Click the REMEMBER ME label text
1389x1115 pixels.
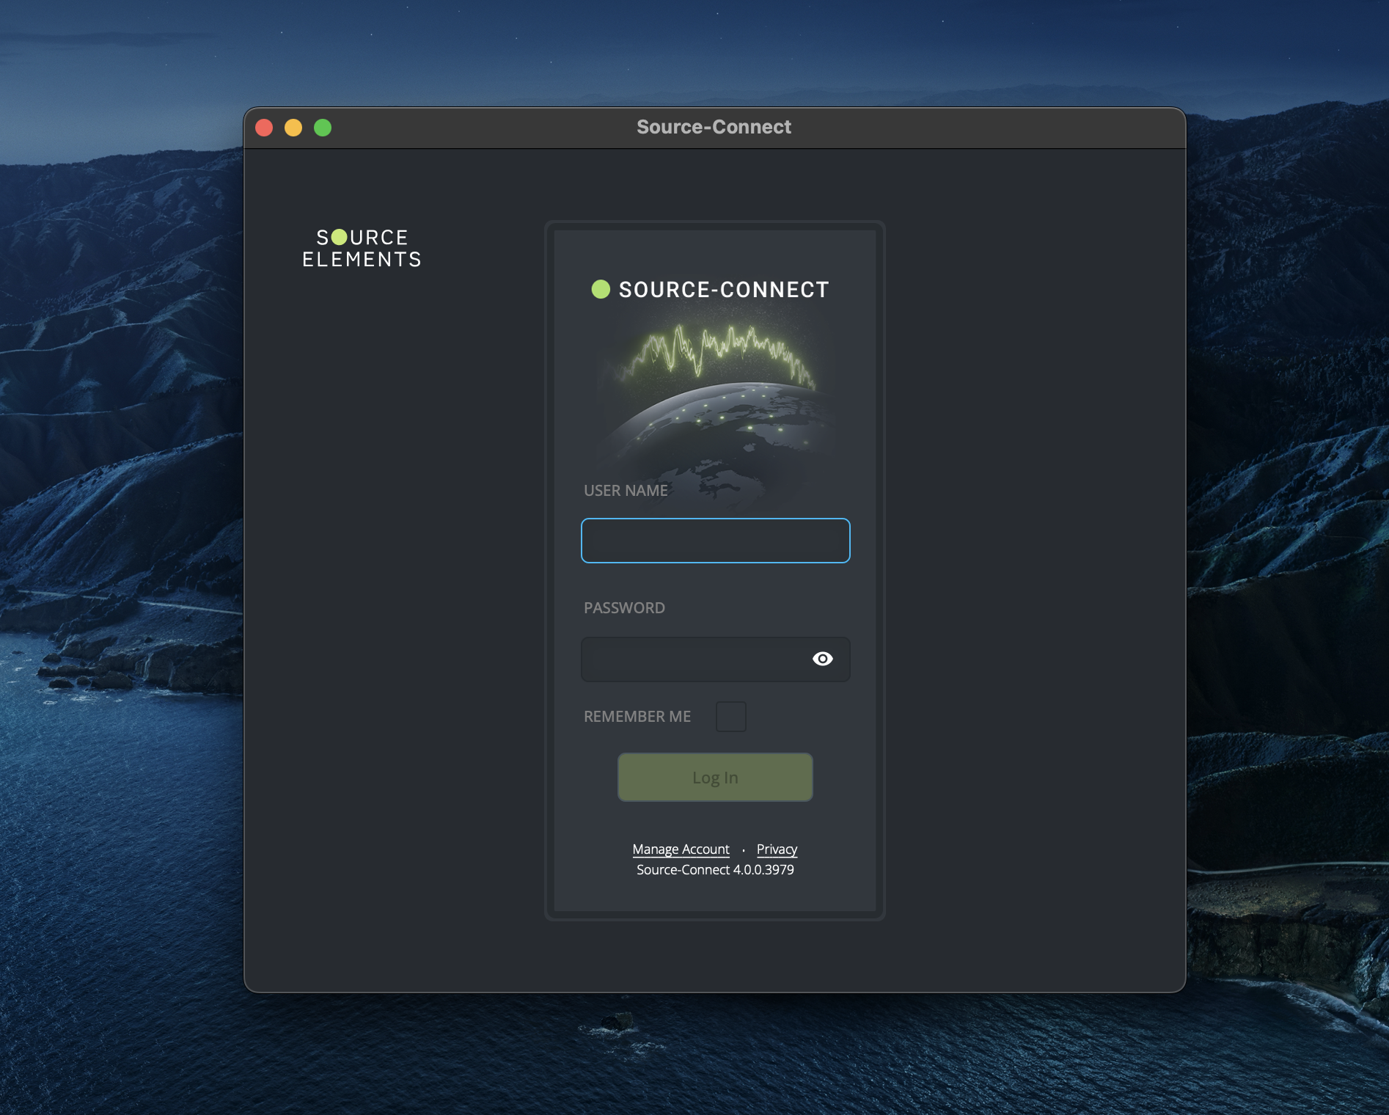pyautogui.click(x=637, y=717)
